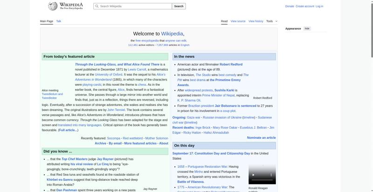Open recently featured Socompa
The height and width of the screenshot is (192, 373).
[113, 138]
